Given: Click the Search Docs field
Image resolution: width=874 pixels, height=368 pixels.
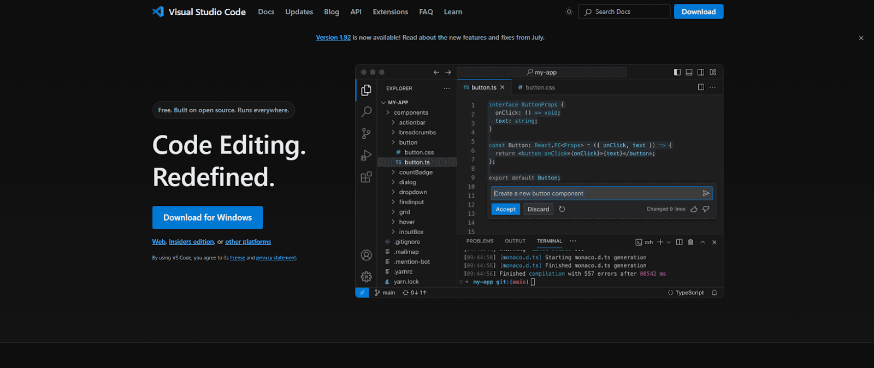Looking at the screenshot, I should coord(624,11).
